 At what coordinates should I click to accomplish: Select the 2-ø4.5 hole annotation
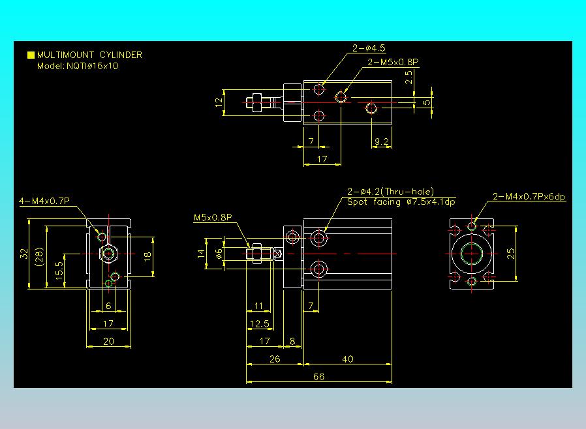[369, 48]
